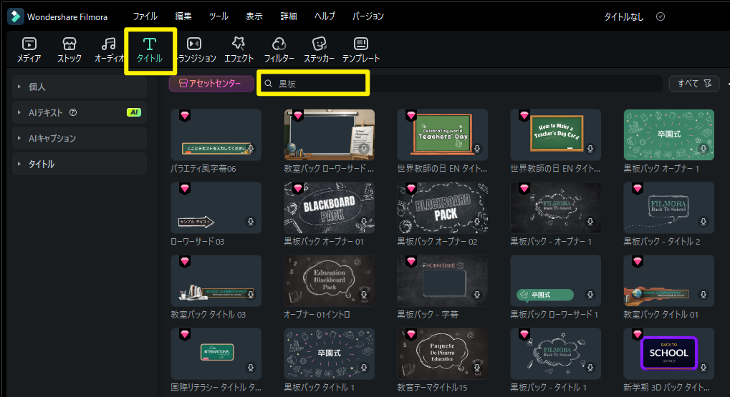Click the 黒板パック オープナー 02 label

(437, 242)
